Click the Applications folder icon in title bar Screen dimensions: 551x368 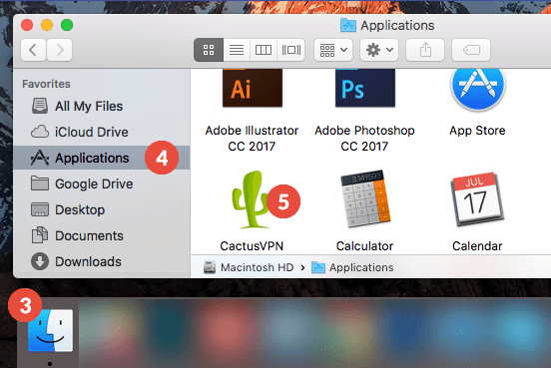pyautogui.click(x=348, y=25)
